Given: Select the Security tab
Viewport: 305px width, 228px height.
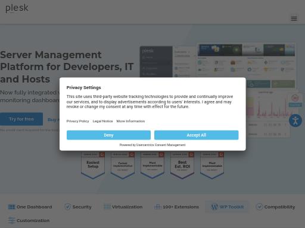Looking at the screenshot, I should (x=78, y=207).
